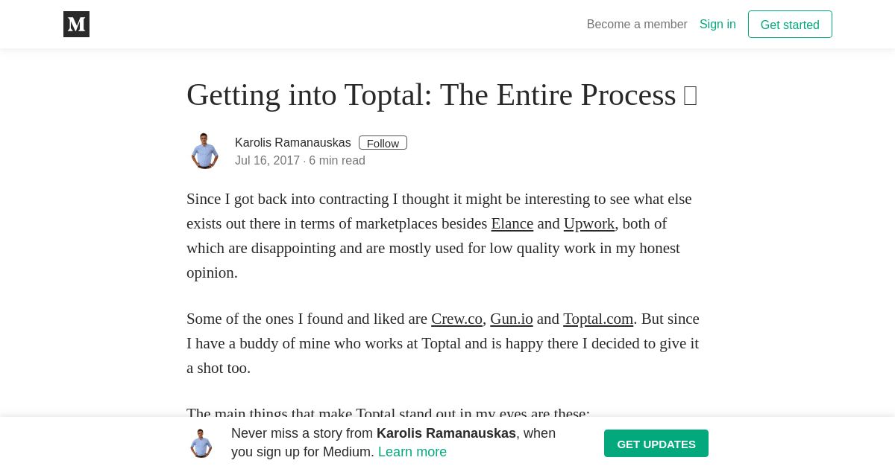Open the Toptal.com link

[x=598, y=319]
